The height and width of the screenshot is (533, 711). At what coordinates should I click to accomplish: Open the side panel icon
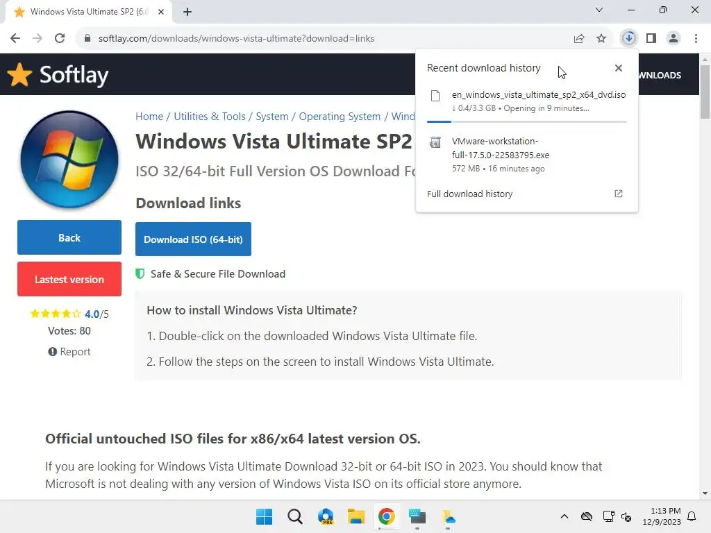click(x=651, y=39)
